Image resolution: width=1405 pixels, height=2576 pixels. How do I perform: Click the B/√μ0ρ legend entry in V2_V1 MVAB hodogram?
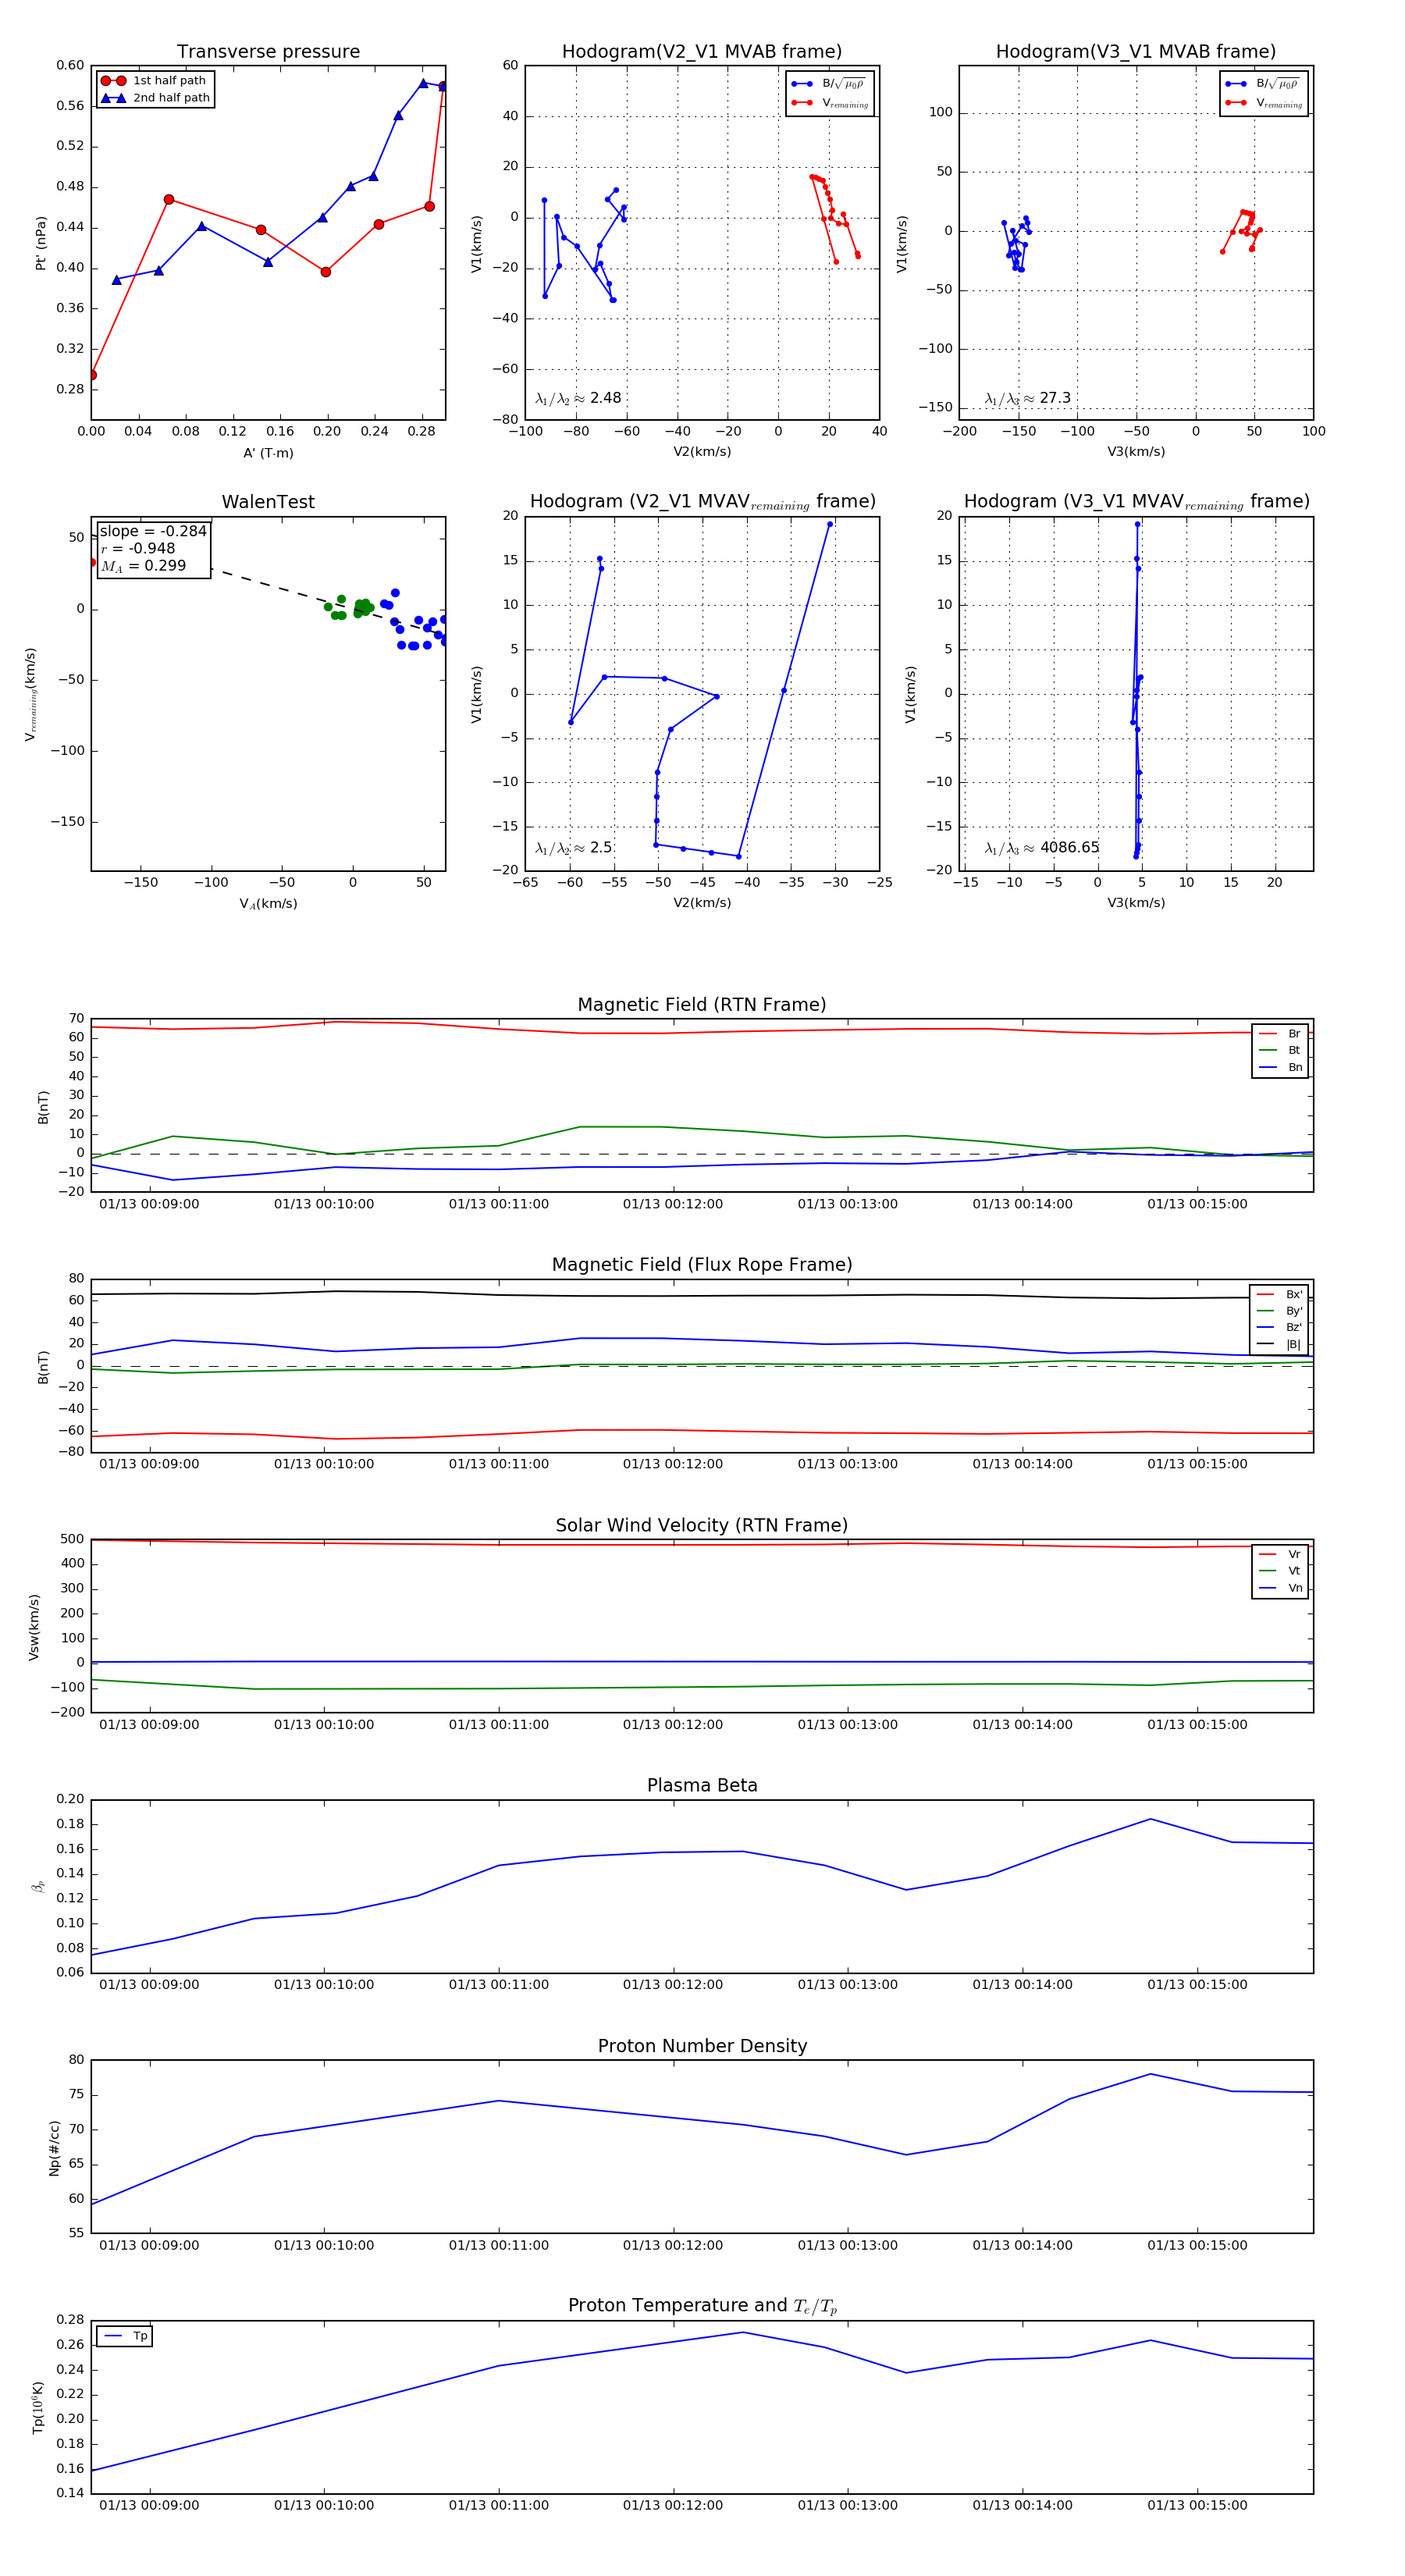[x=829, y=83]
